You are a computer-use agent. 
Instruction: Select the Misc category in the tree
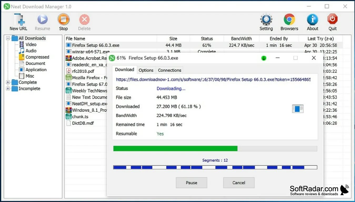click(30, 76)
